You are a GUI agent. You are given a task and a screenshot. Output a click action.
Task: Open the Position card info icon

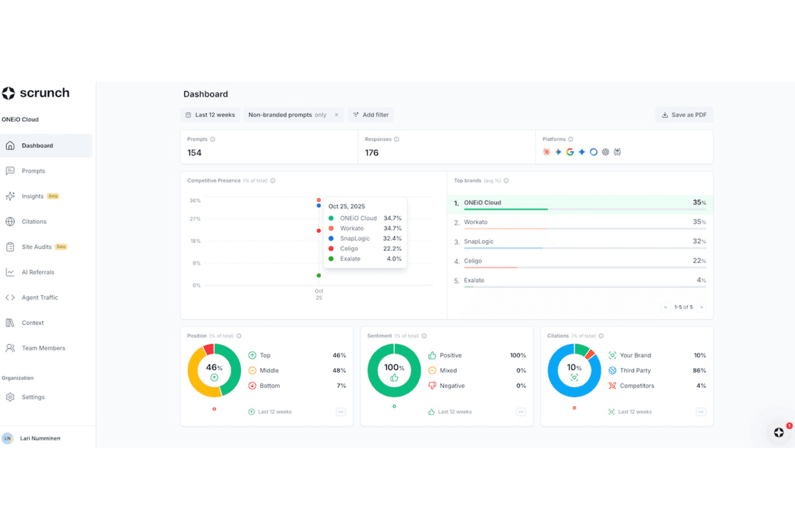tap(239, 336)
